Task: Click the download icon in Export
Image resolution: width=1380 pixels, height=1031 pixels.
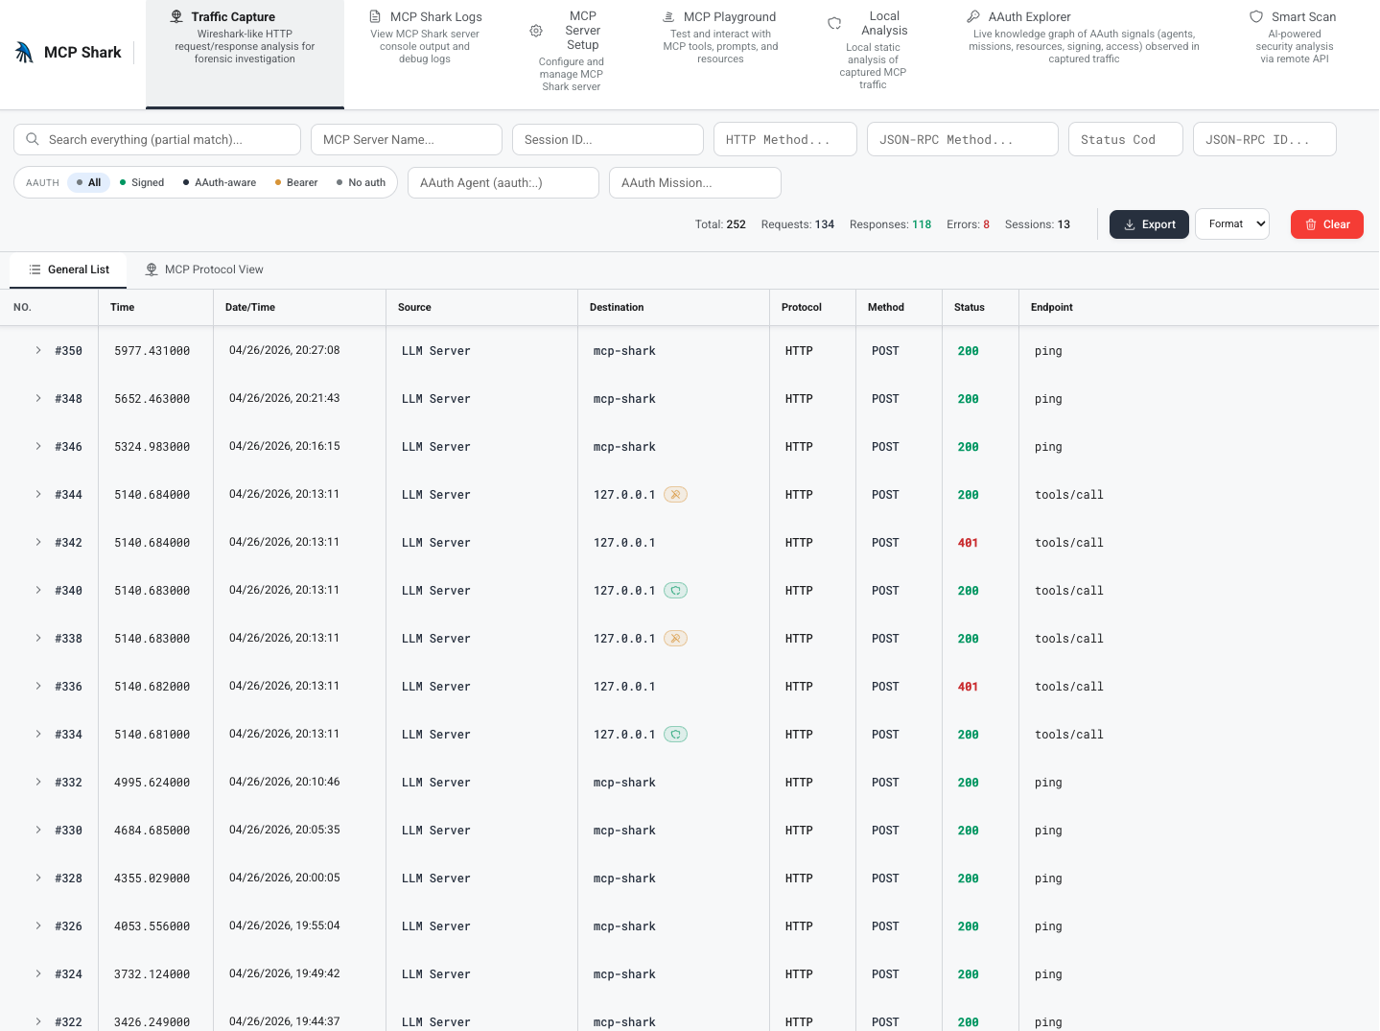Action: point(1130,224)
